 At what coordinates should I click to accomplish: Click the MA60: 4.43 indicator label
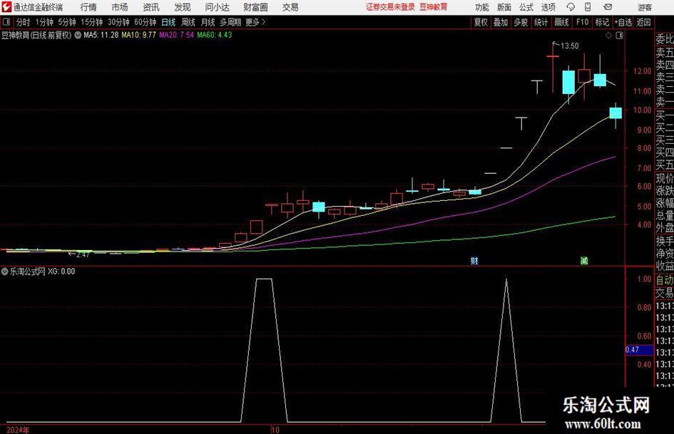[x=215, y=35]
